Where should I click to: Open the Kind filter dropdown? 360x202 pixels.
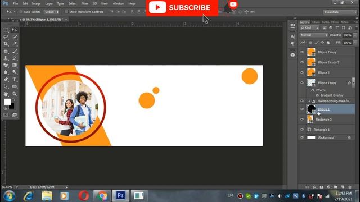[x=309, y=28]
